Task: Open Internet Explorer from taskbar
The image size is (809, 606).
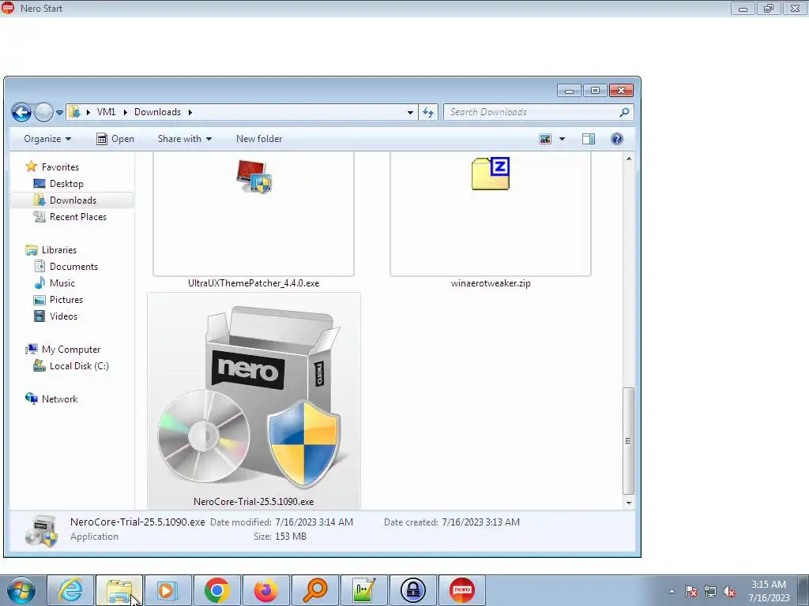Action: pos(70,590)
